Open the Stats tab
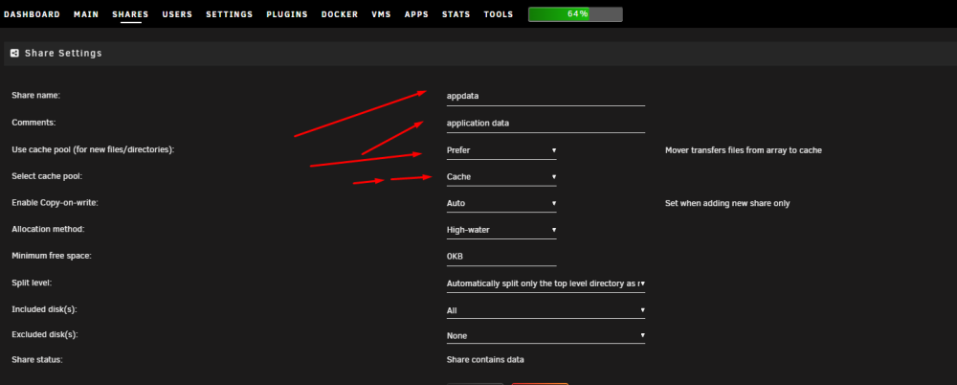 click(x=456, y=14)
